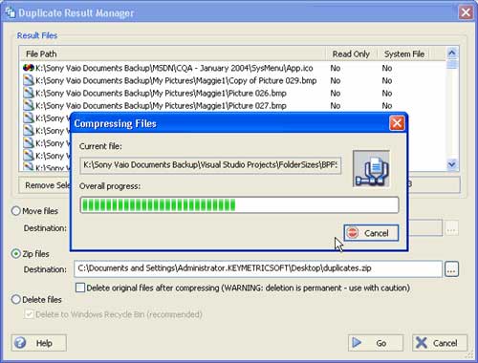
Task: Select the Zip files radio button
Action: click(16, 254)
